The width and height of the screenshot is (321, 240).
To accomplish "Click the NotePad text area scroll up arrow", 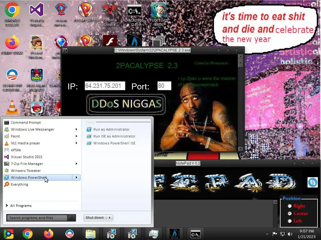I will (275, 202).
